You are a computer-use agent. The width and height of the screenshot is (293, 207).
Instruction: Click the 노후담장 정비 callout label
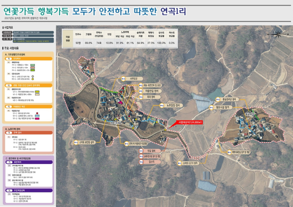pyautogui.click(x=173, y=105)
